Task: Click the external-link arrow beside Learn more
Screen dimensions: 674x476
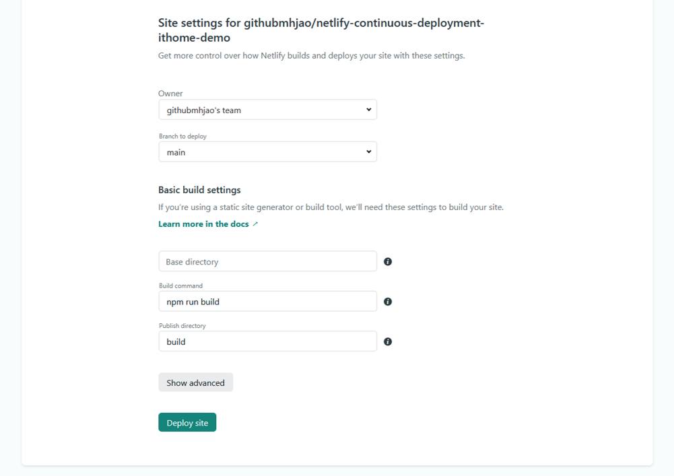Action: (255, 224)
